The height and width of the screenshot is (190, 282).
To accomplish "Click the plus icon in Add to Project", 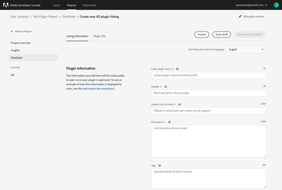I will coord(12,31).
